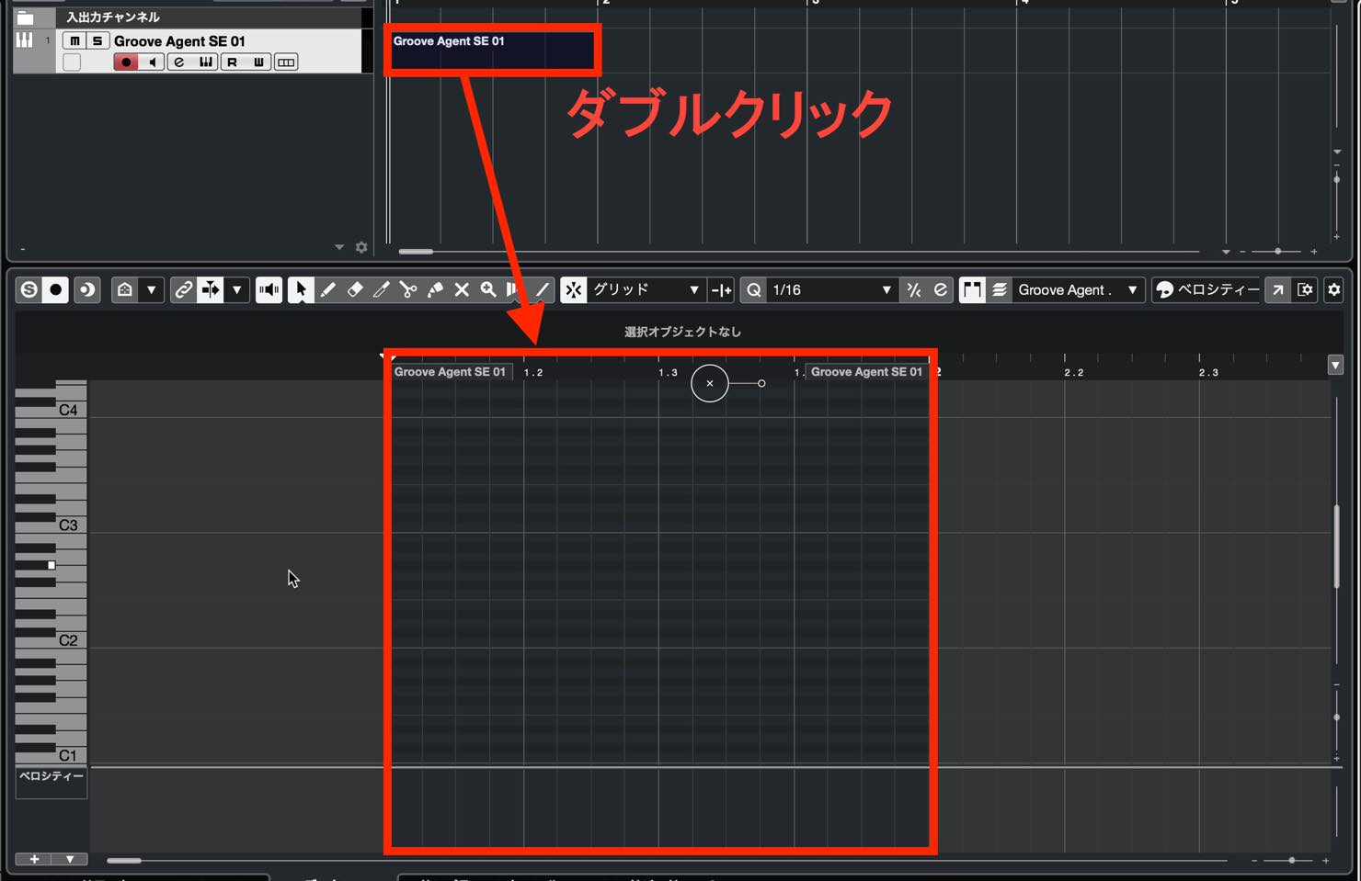The width and height of the screenshot is (1361, 881).
Task: Select the Draw pencil tool
Action: (328, 289)
